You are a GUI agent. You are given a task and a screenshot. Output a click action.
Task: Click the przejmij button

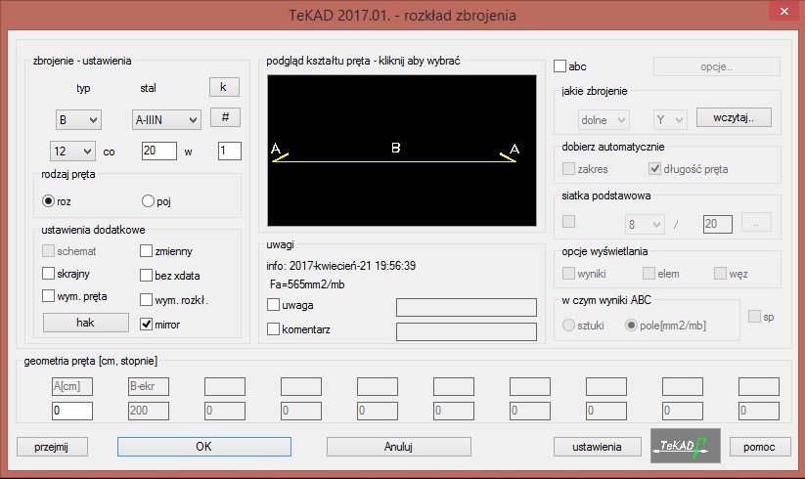point(52,447)
